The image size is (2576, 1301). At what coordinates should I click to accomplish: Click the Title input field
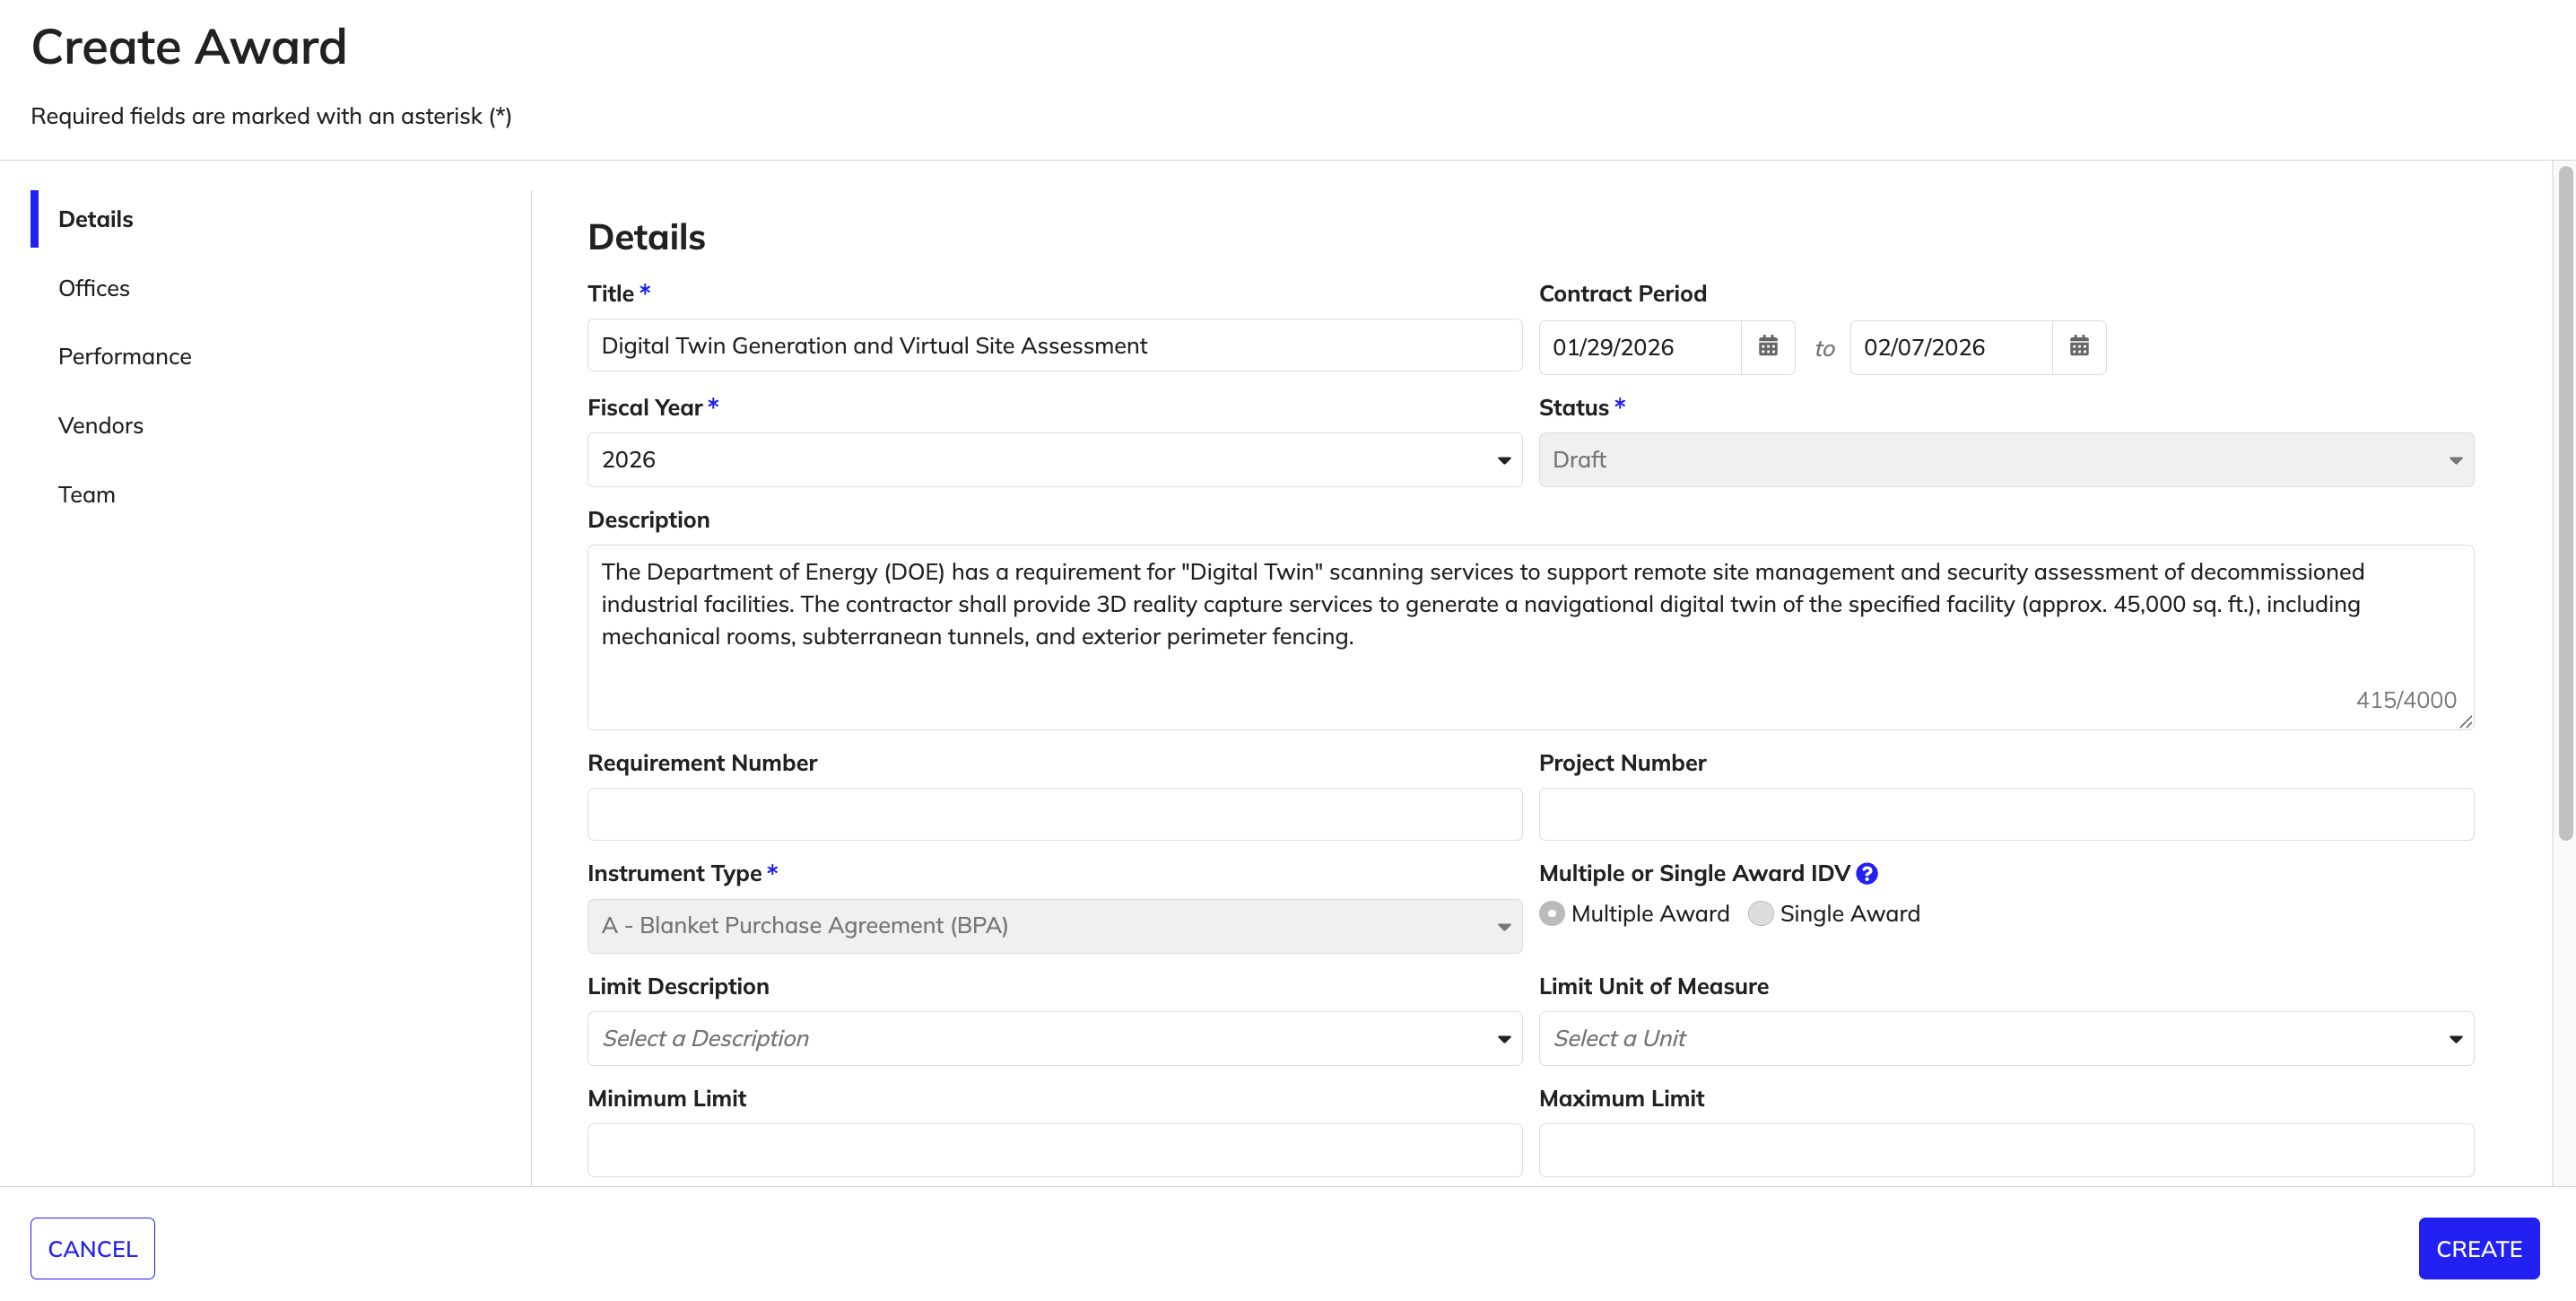[x=1054, y=346]
